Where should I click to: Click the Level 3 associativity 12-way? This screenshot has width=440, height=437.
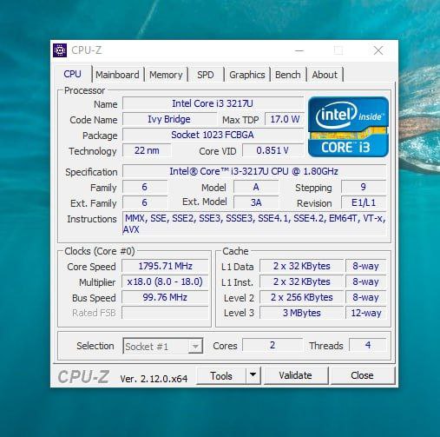click(366, 313)
